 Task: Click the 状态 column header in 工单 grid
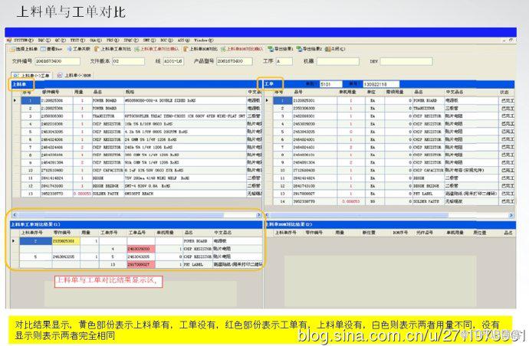point(506,92)
